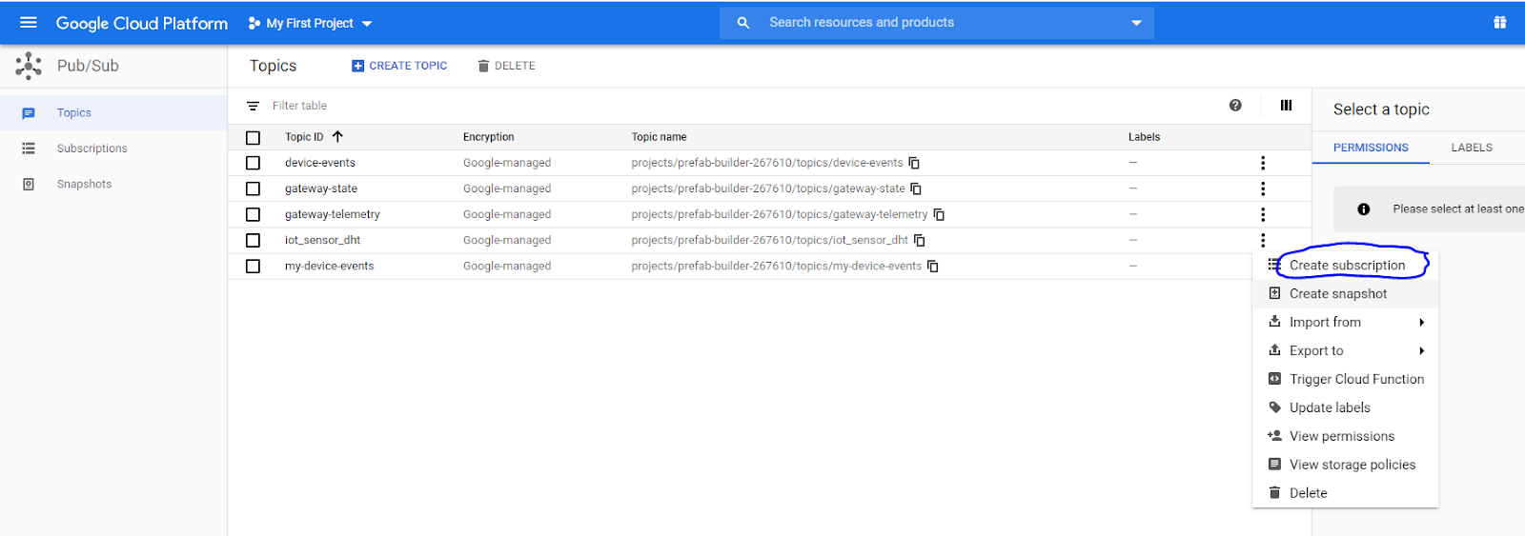Check the gateway-state row checkbox
Screen dimensions: 1525x536
pyautogui.click(x=253, y=189)
